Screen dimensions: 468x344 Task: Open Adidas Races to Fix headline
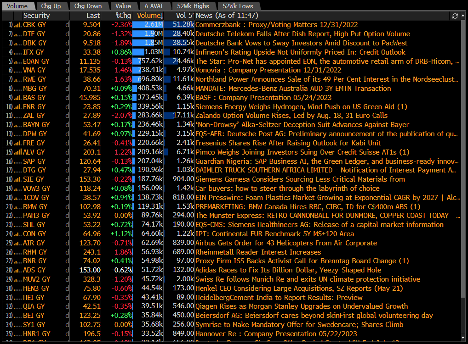[x=288, y=270]
